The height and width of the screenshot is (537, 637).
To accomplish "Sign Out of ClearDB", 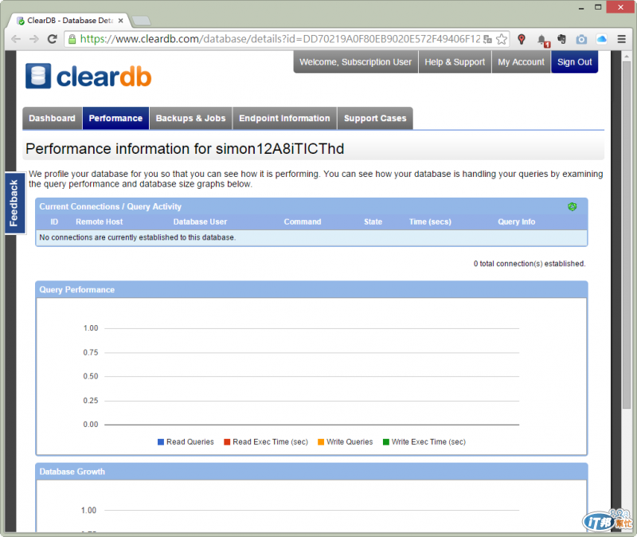I will pyautogui.click(x=574, y=62).
